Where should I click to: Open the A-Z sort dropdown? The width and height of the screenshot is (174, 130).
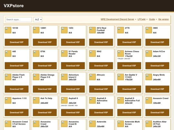pos(38,20)
